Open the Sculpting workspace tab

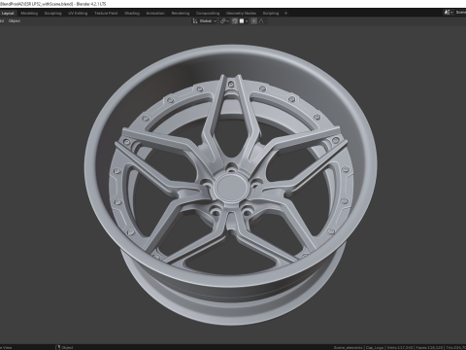pos(52,14)
